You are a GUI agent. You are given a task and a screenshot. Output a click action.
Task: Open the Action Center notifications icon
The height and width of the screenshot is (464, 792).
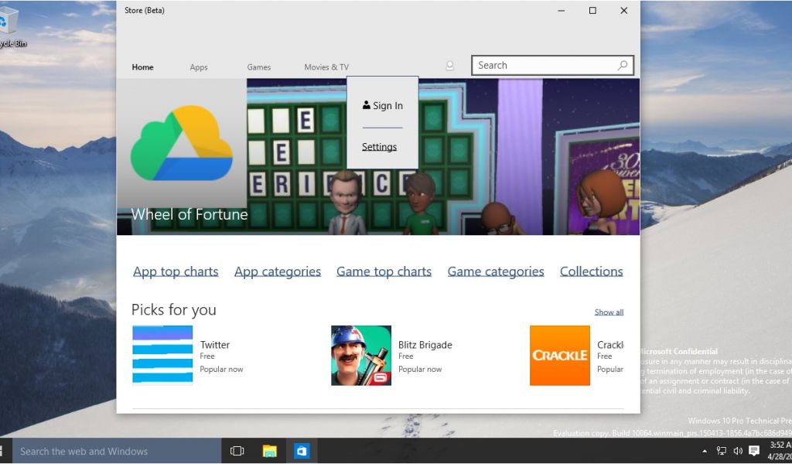753,451
